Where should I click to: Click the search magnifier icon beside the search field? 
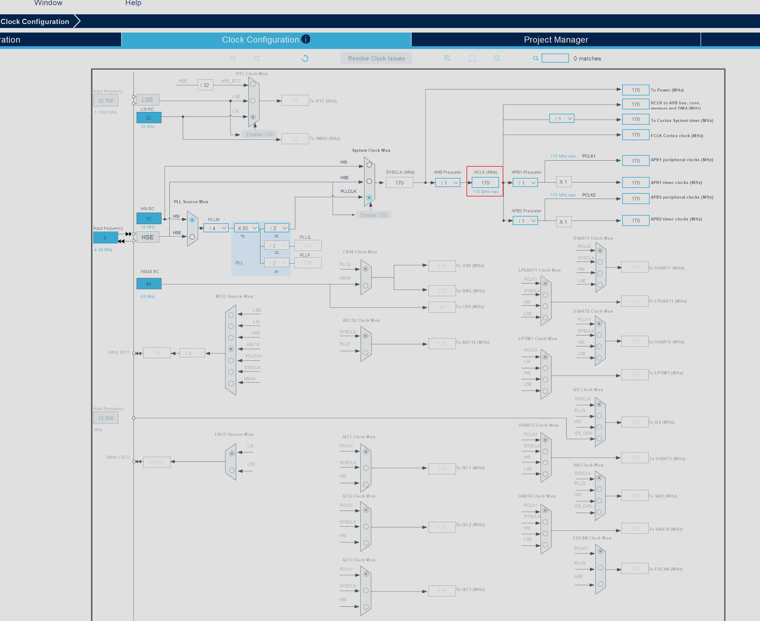pos(535,58)
